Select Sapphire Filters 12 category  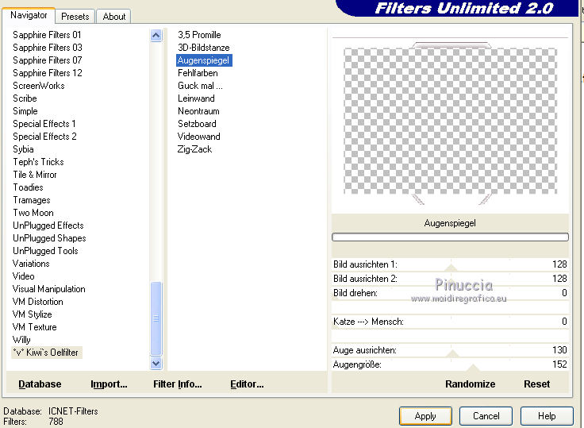click(48, 73)
